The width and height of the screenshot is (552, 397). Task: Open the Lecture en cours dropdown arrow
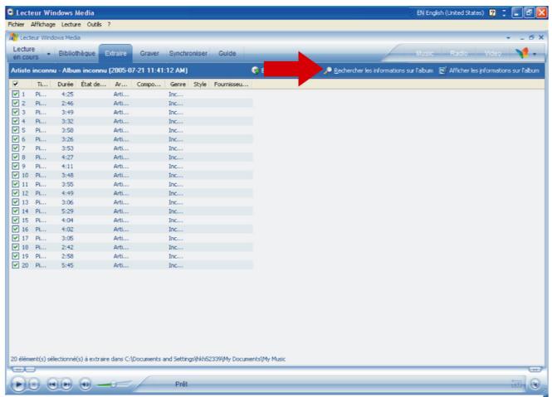[49, 54]
